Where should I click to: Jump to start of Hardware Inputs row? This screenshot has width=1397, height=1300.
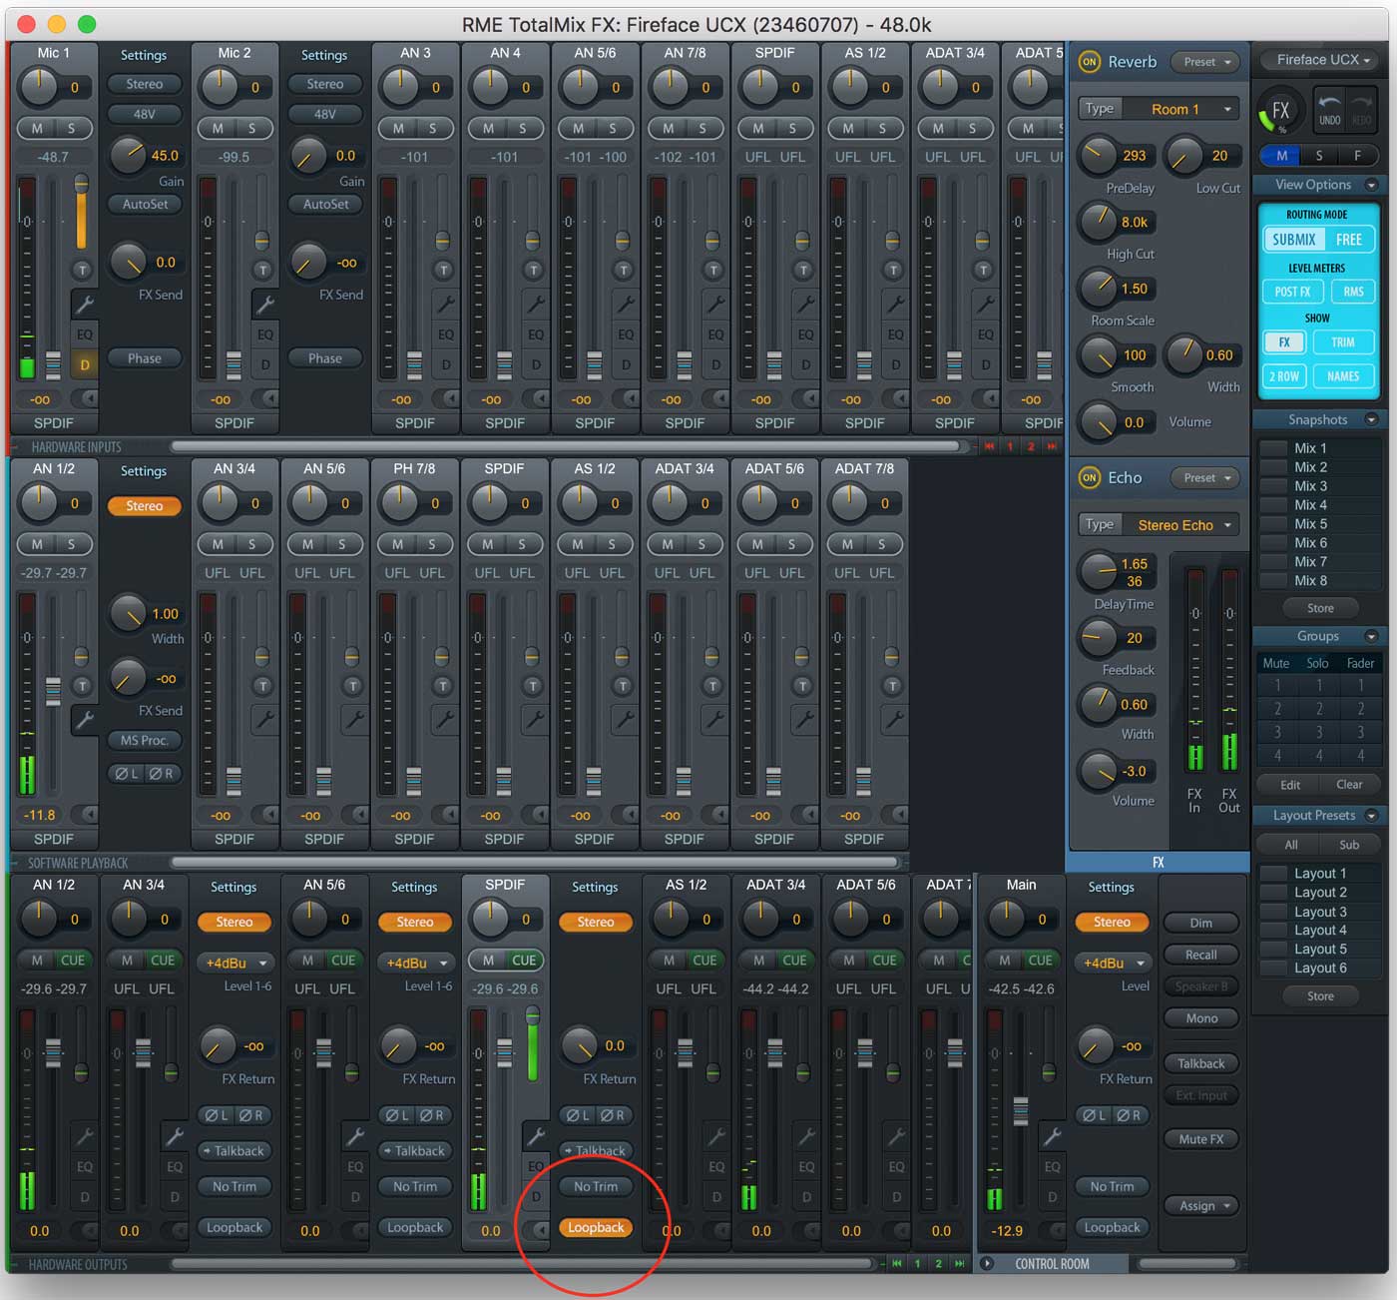coord(989,446)
